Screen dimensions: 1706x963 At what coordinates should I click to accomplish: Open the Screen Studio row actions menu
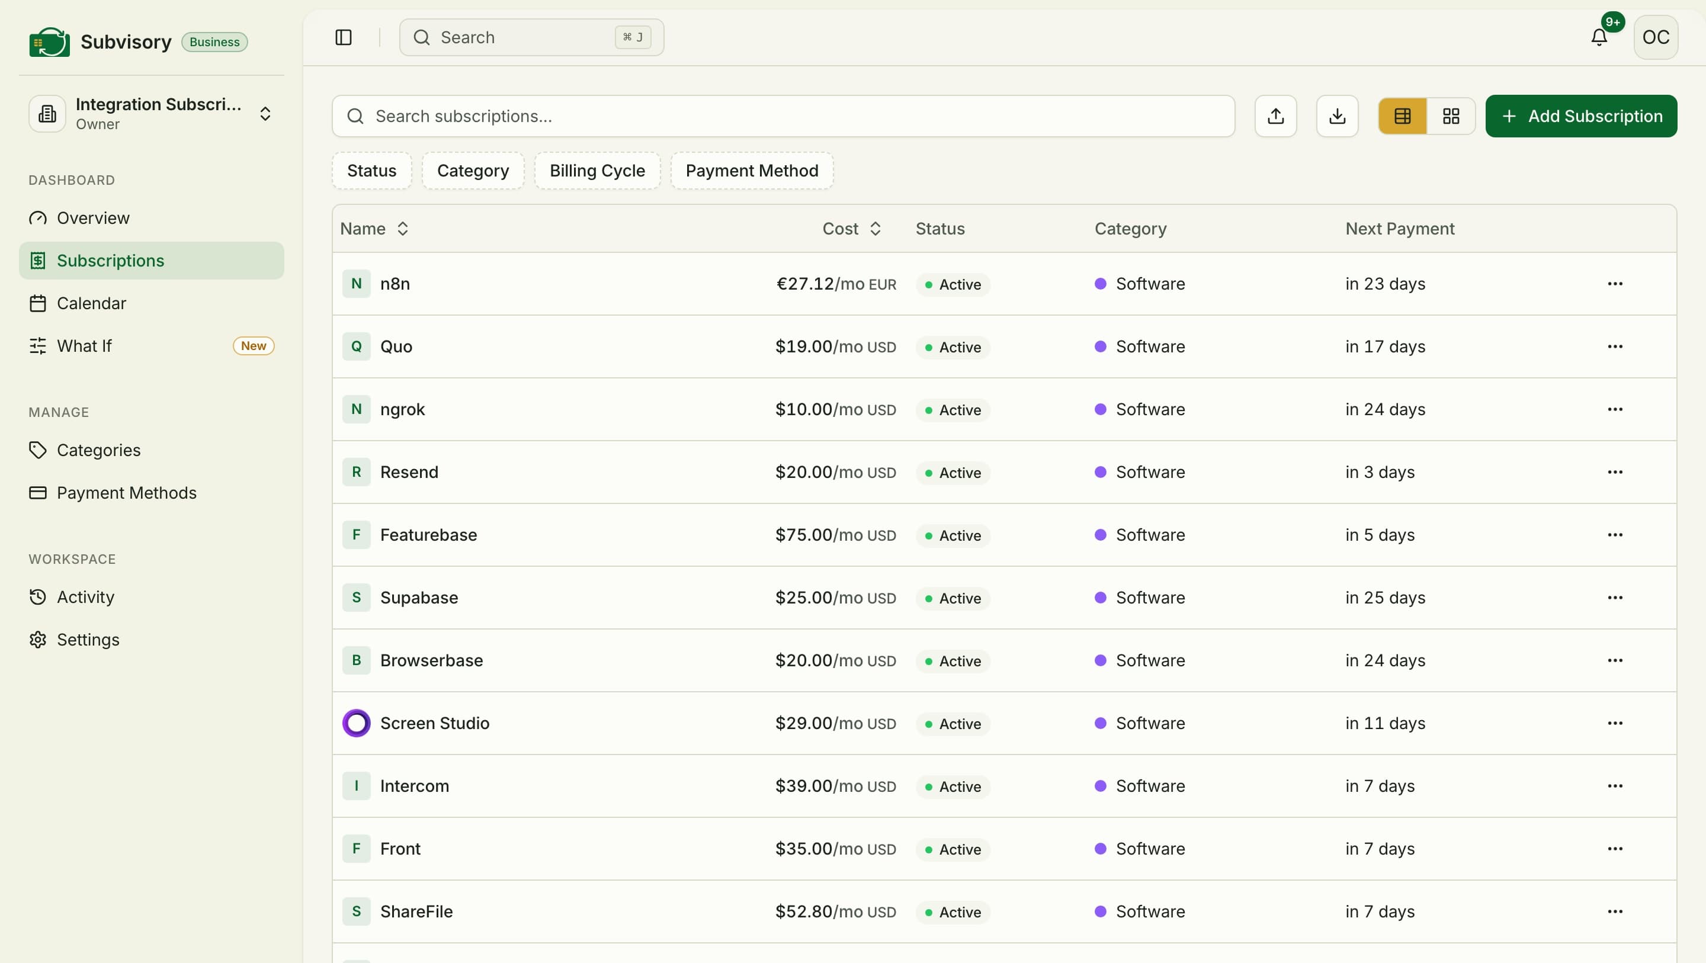coord(1615,723)
